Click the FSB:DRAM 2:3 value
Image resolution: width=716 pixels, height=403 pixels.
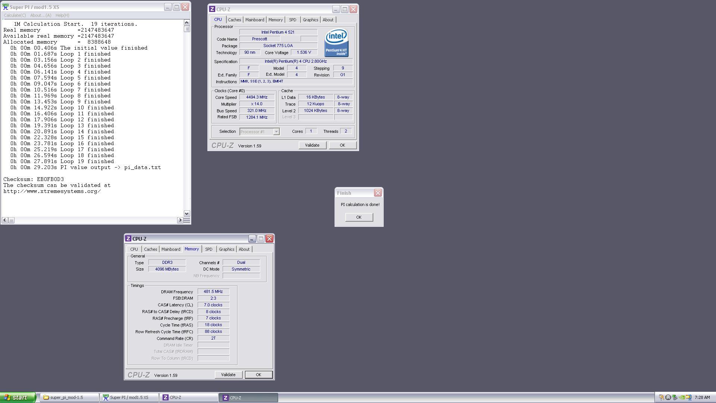click(x=213, y=298)
